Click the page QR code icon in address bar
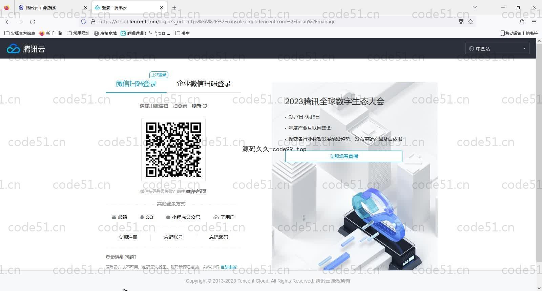This screenshot has width=542, height=291. point(461,22)
